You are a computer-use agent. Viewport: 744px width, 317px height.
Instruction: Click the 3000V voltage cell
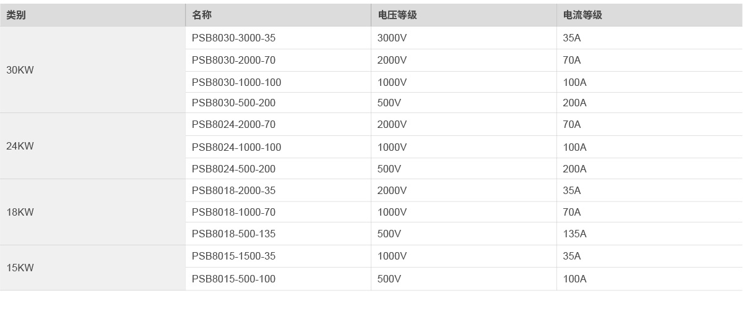(x=392, y=38)
